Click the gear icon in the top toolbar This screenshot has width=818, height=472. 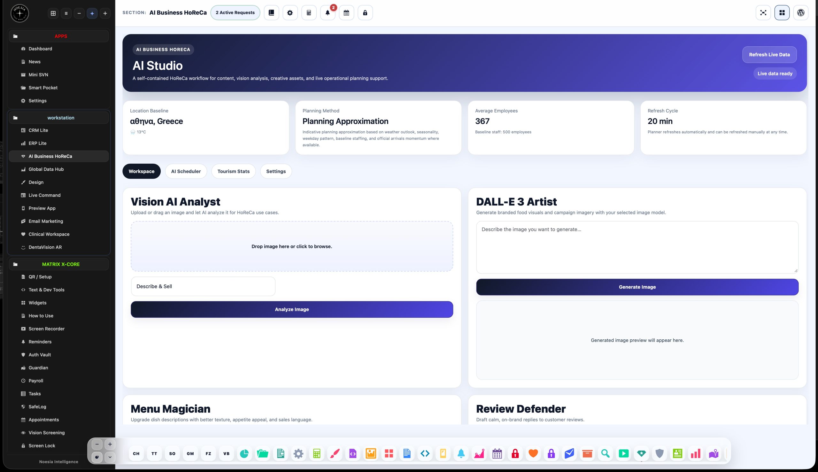click(x=290, y=13)
